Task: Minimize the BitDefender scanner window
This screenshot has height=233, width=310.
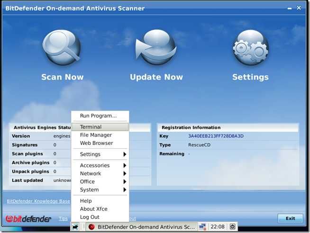Action: (290, 9)
